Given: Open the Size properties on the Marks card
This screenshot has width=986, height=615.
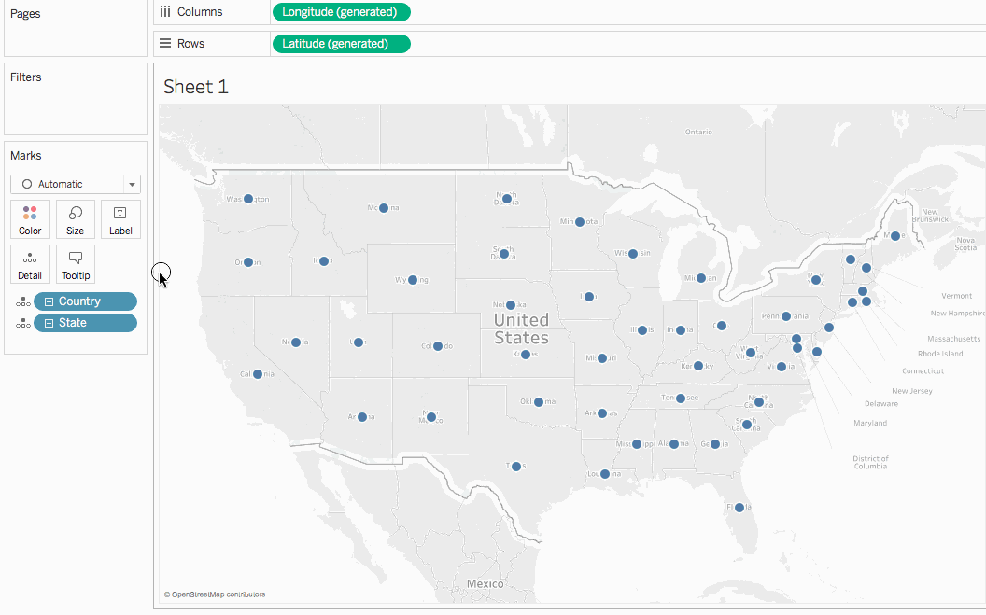Looking at the screenshot, I should pyautogui.click(x=75, y=219).
